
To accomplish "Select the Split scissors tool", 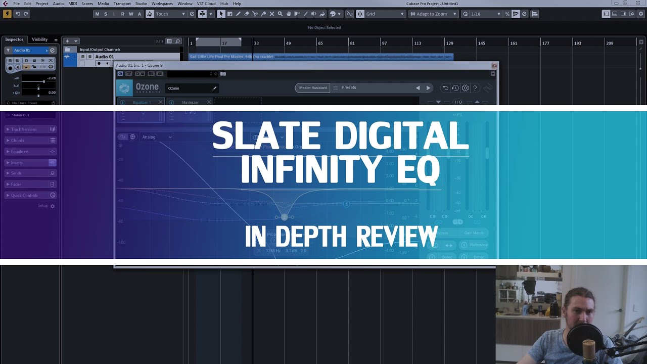I will [255, 14].
